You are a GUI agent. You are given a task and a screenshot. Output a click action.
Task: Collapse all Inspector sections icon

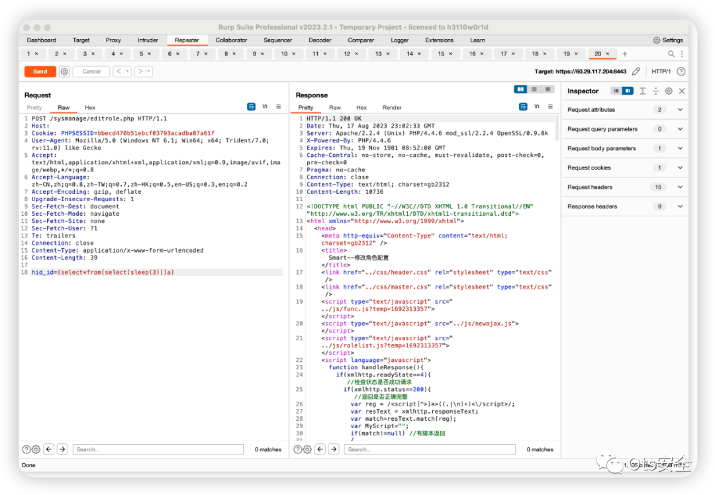point(655,91)
